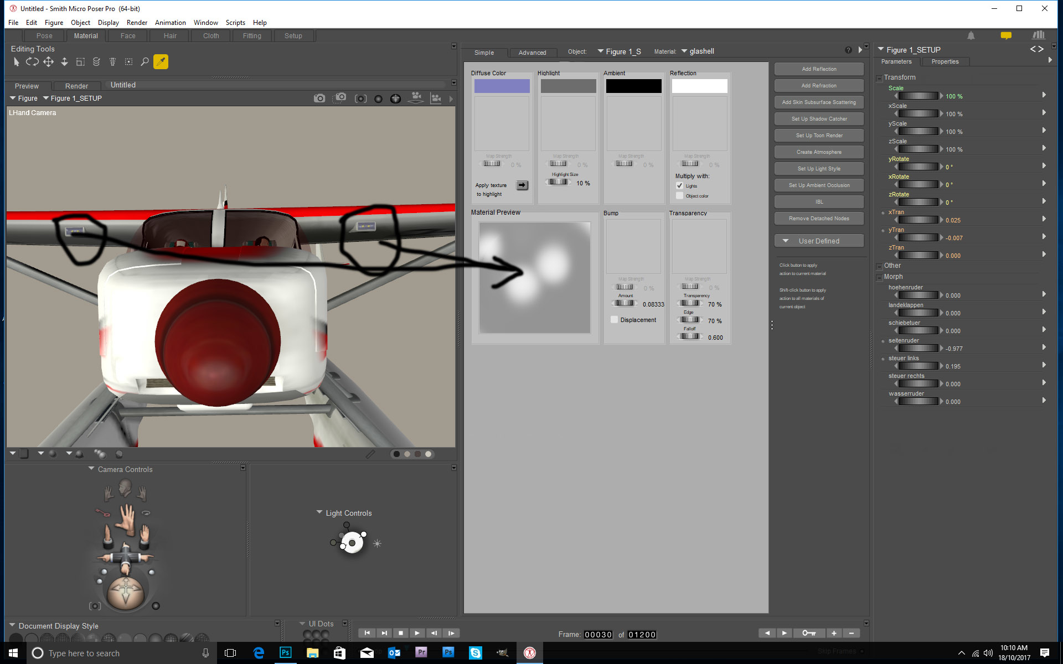Viewport: 1063px width, 664px height.
Task: Click Add Skin Subsurface Scattering button
Action: (x=819, y=102)
